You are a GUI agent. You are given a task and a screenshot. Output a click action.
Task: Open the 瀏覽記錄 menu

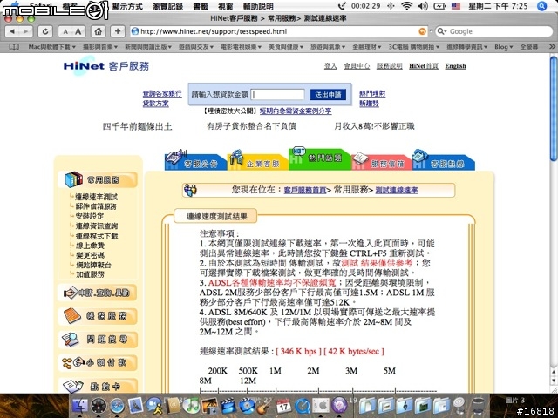point(167,6)
